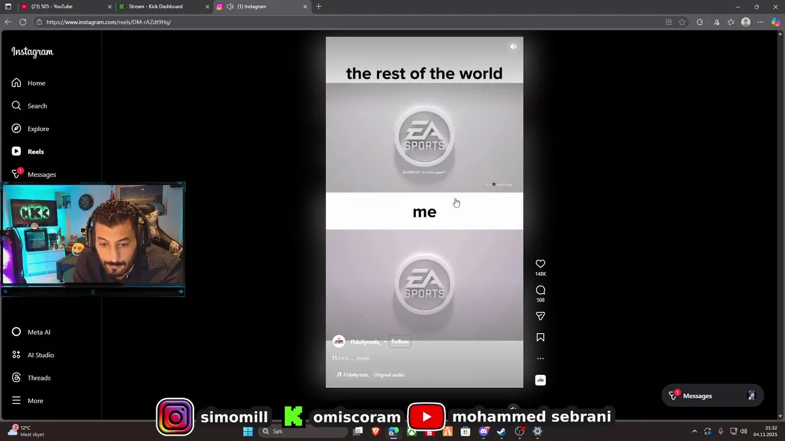Open AI Studio from sidebar
785x441 pixels.
(33, 355)
